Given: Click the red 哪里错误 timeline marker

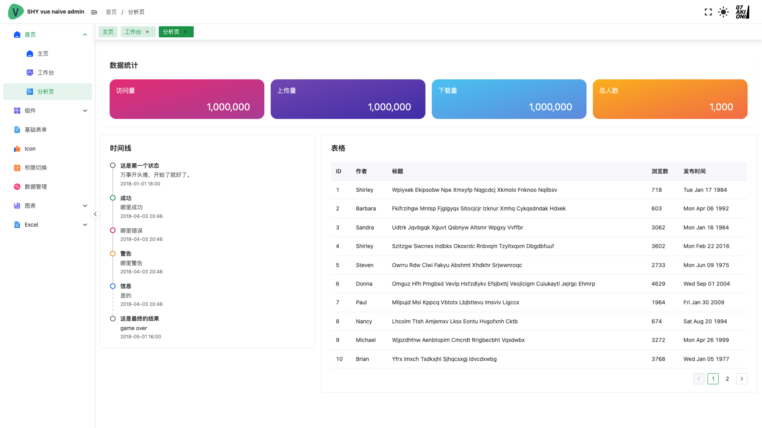Looking at the screenshot, I should pos(113,230).
